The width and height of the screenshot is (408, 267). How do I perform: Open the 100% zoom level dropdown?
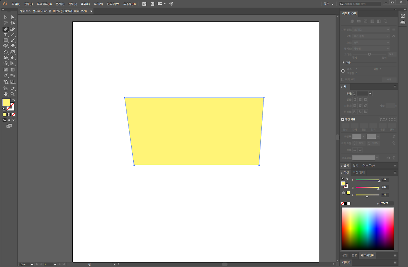tap(32, 264)
